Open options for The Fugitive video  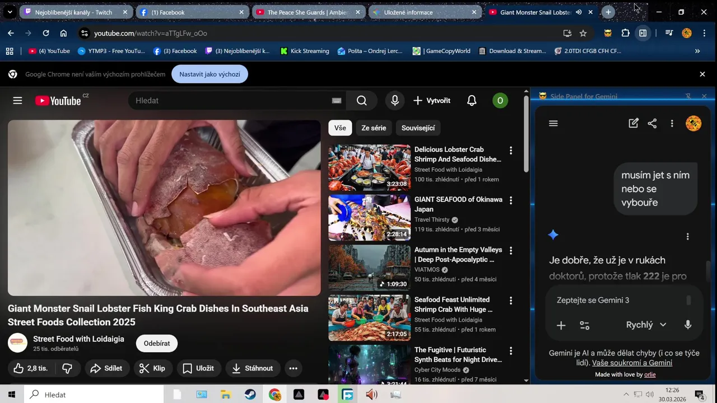pyautogui.click(x=510, y=351)
